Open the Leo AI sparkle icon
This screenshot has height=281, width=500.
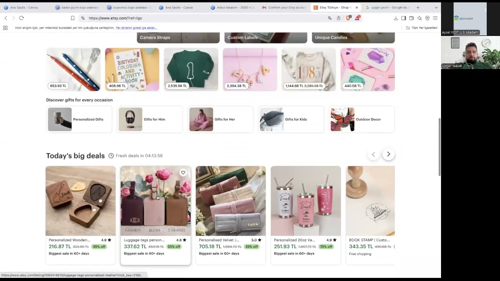pos(420,18)
